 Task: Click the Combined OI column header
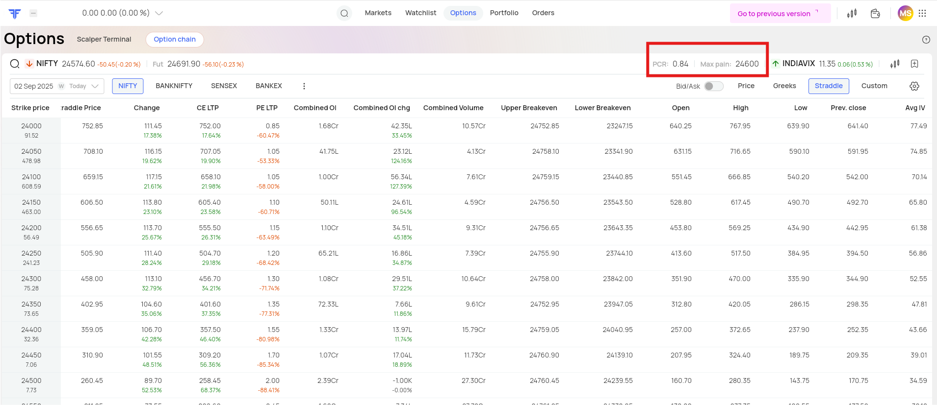click(x=315, y=108)
